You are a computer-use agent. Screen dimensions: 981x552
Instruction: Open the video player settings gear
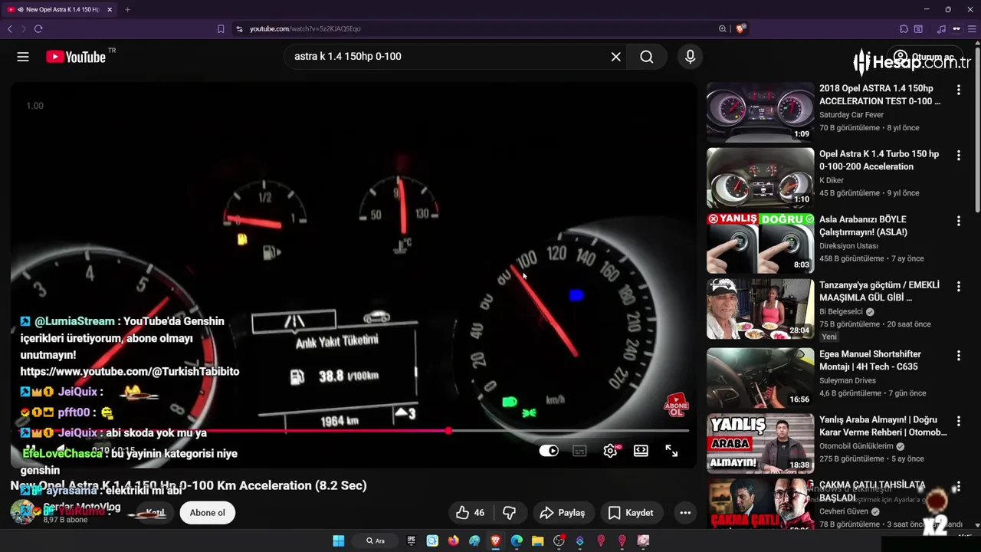click(611, 451)
